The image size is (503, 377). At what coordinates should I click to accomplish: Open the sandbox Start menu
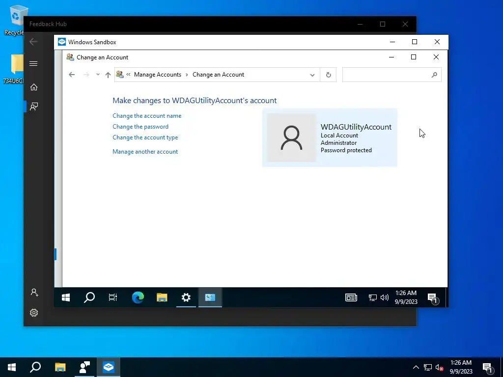66,297
